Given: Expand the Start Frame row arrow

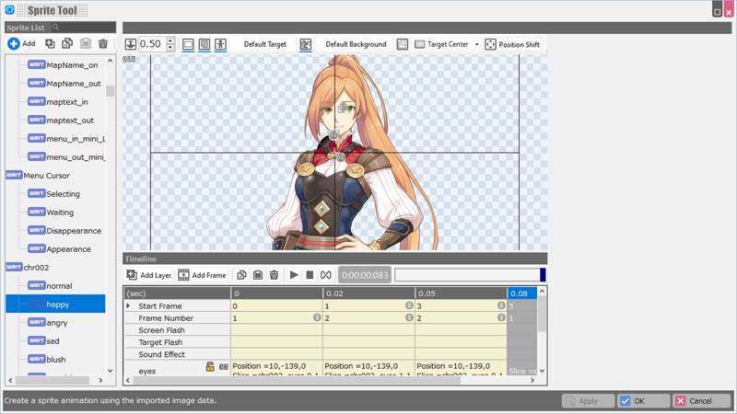Looking at the screenshot, I should click(128, 305).
